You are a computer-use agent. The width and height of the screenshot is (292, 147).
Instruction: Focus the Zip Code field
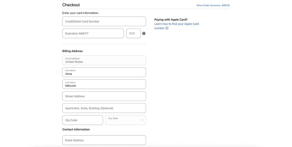click(x=83, y=120)
